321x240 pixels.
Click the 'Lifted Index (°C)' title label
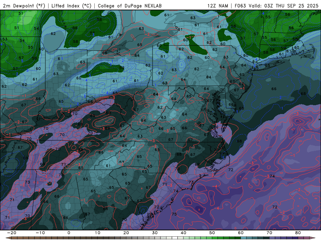[x=71, y=6]
